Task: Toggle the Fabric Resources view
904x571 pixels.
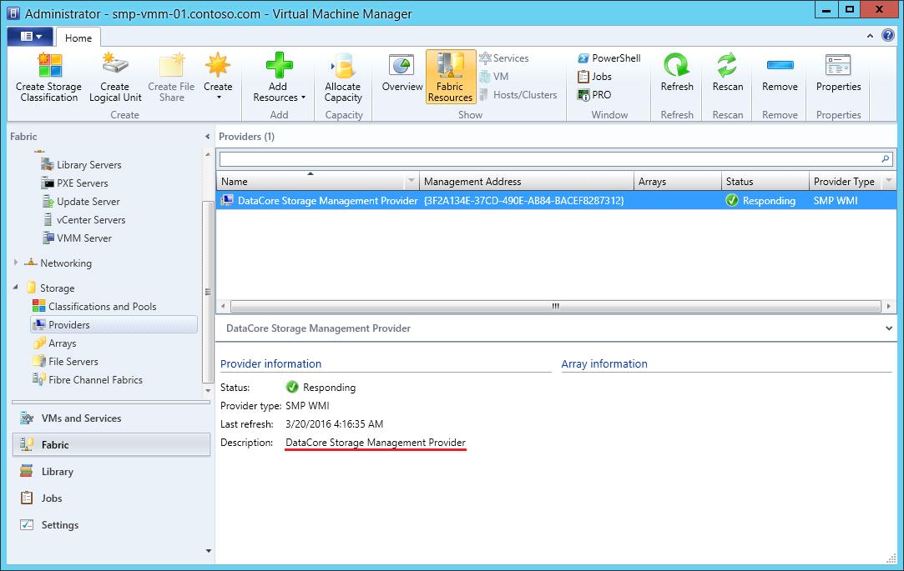Action: [450, 77]
